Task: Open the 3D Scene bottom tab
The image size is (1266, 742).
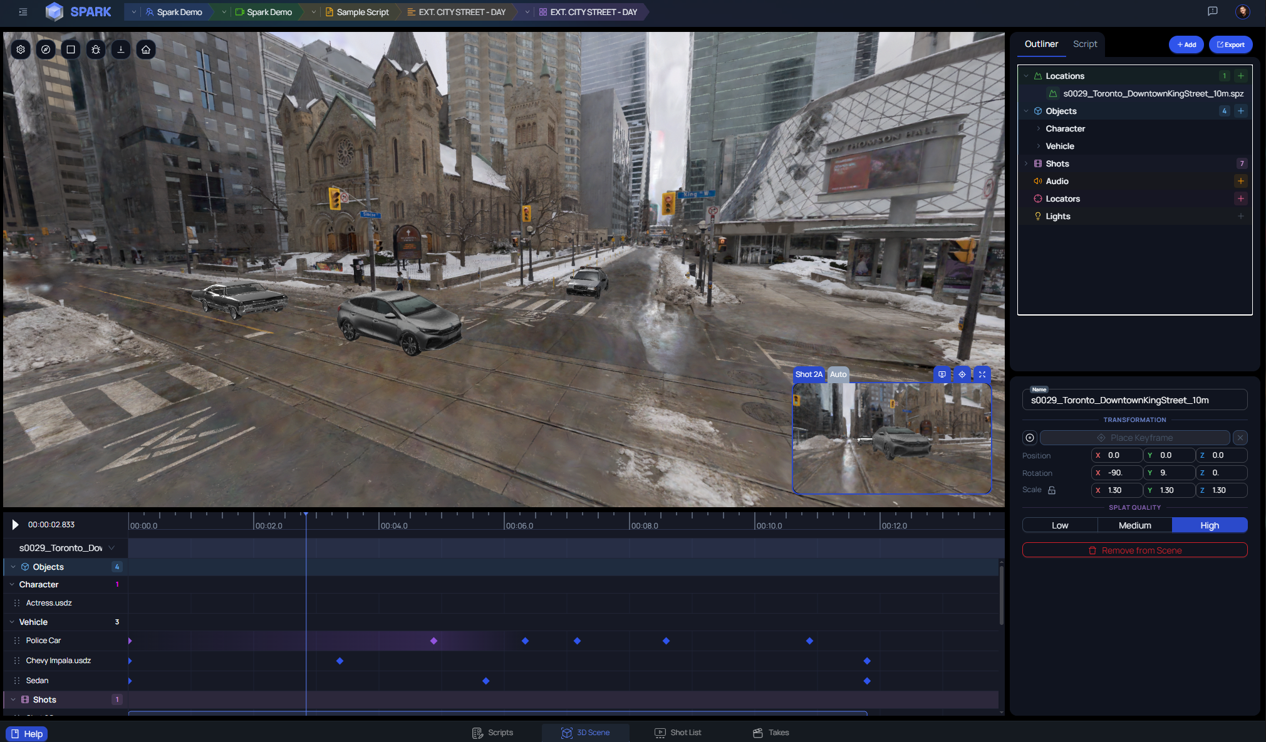Action: pyautogui.click(x=586, y=733)
